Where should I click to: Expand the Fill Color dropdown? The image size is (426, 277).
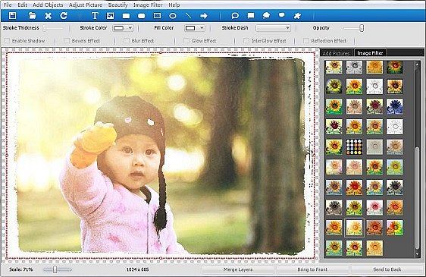pos(194,28)
